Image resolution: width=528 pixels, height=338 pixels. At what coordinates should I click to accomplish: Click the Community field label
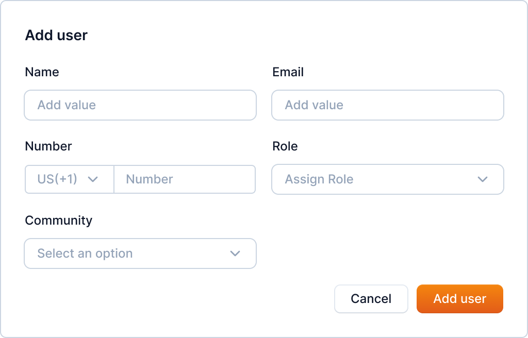(58, 221)
